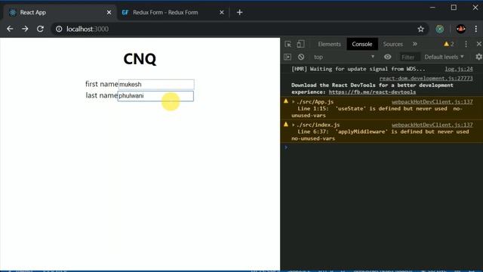The image size is (483, 272).
Task: Bookmark this page with the star icon
Action: [x=421, y=29]
